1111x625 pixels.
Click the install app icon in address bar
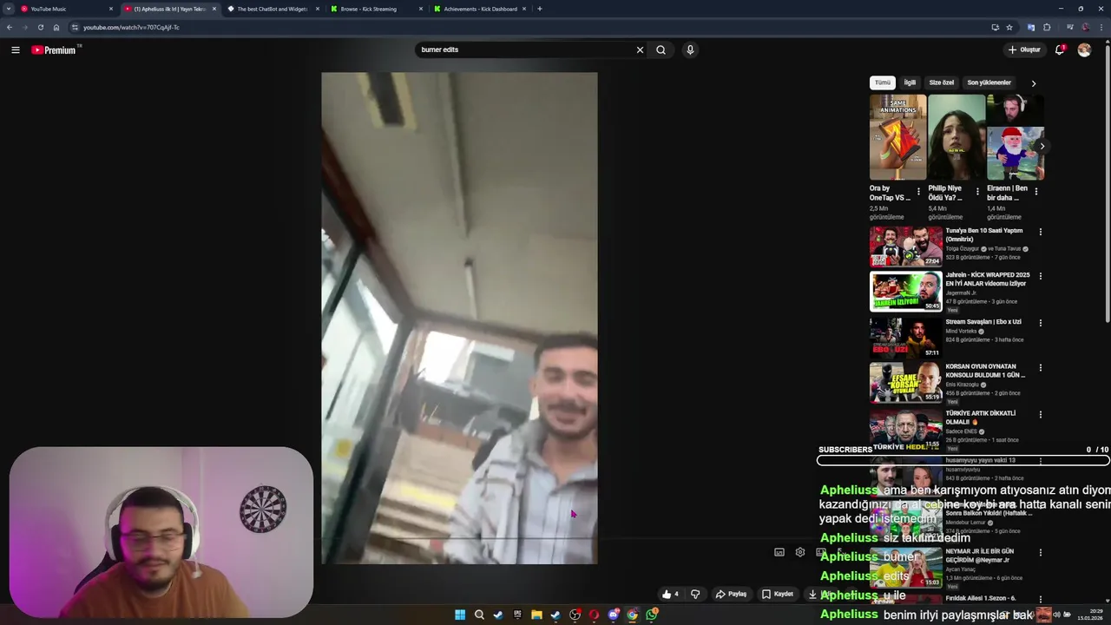coord(995,27)
